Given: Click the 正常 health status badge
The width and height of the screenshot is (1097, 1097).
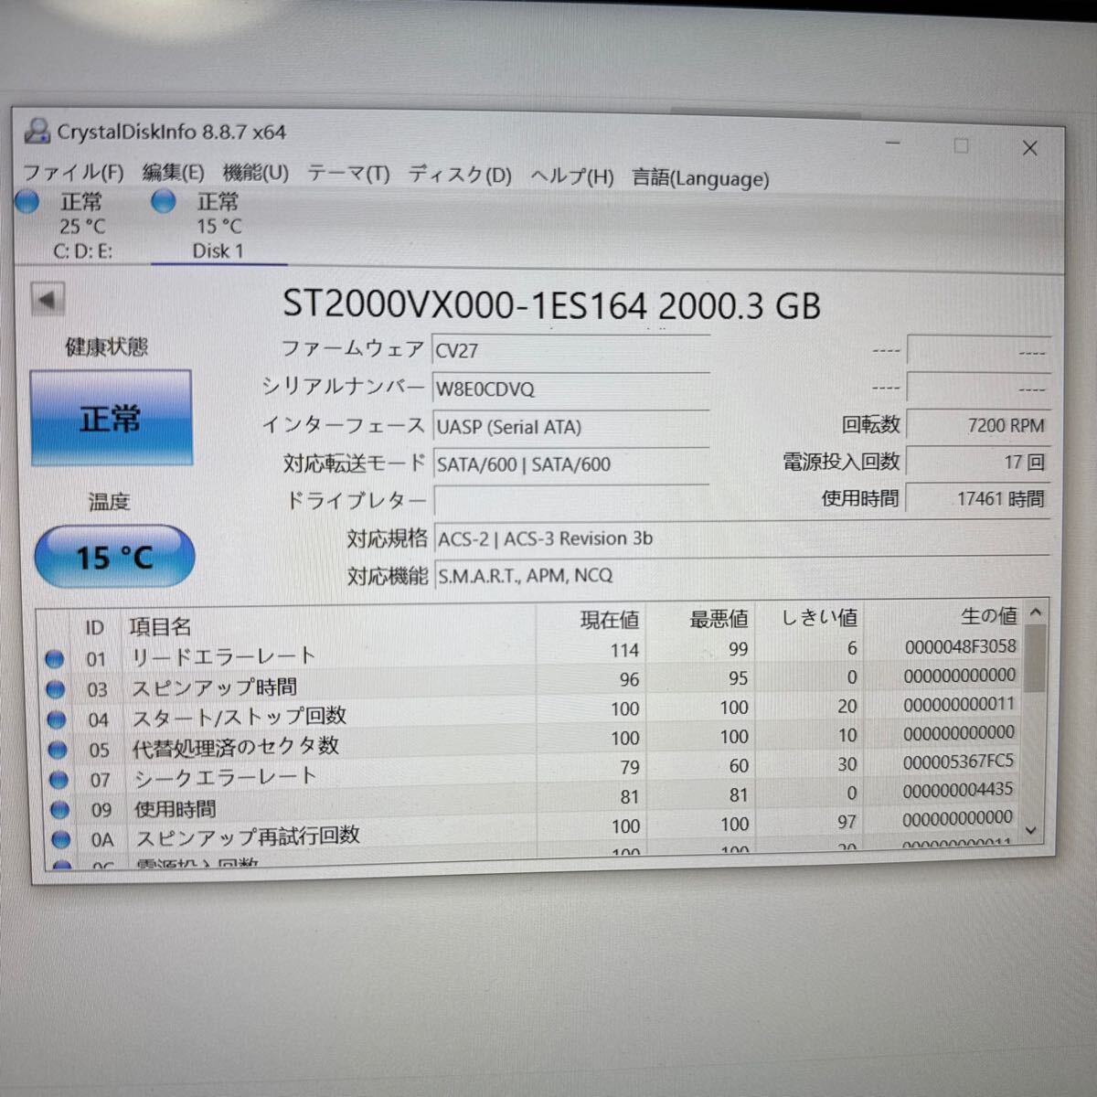Looking at the screenshot, I should click(110, 417).
